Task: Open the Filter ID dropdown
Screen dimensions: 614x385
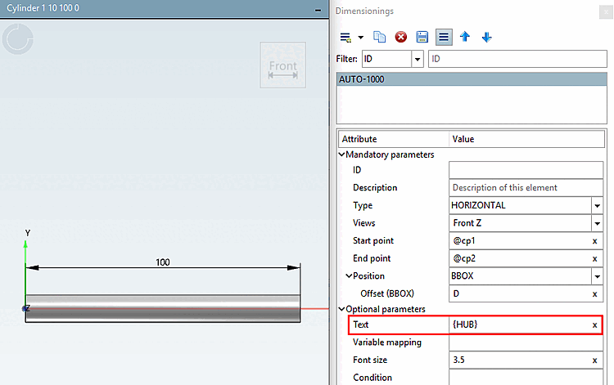Action: [x=418, y=59]
